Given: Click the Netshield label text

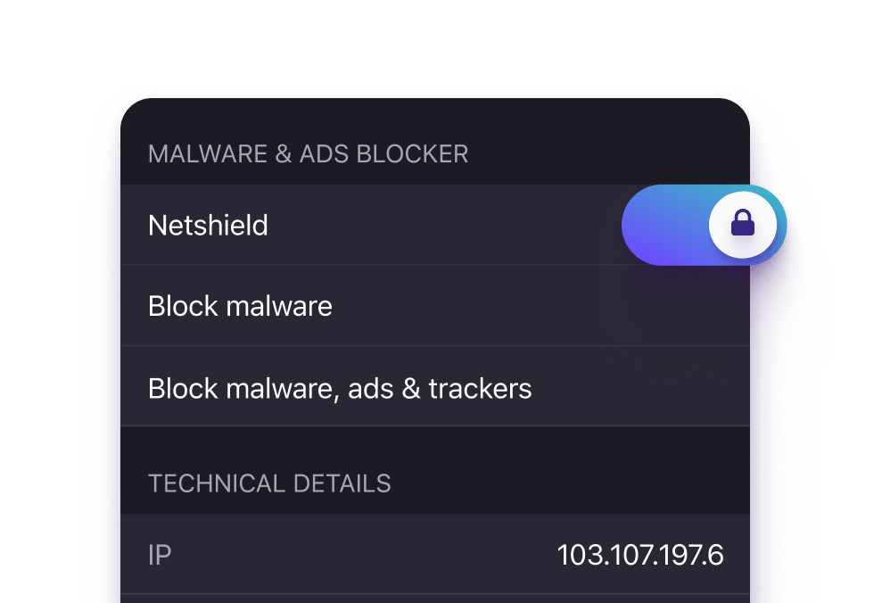Looking at the screenshot, I should pos(208,225).
